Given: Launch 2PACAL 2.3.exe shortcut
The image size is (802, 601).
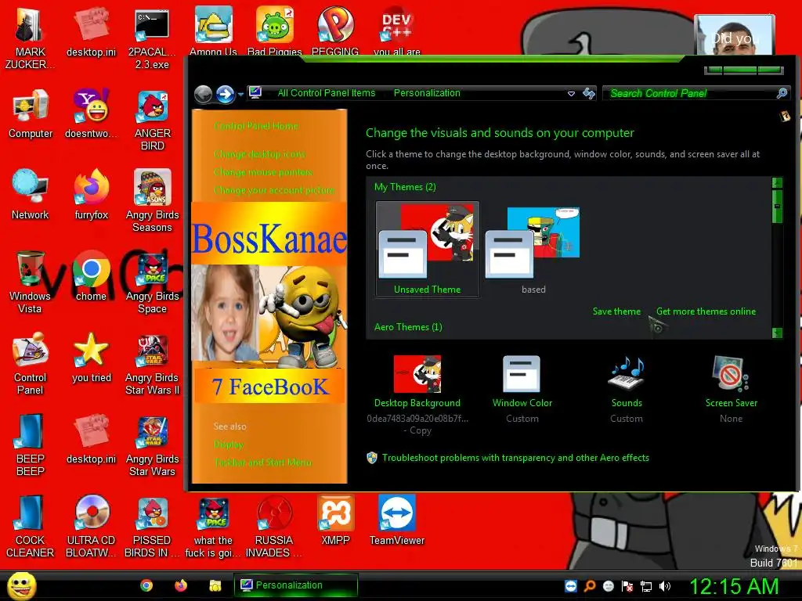Looking at the screenshot, I should point(152,38).
